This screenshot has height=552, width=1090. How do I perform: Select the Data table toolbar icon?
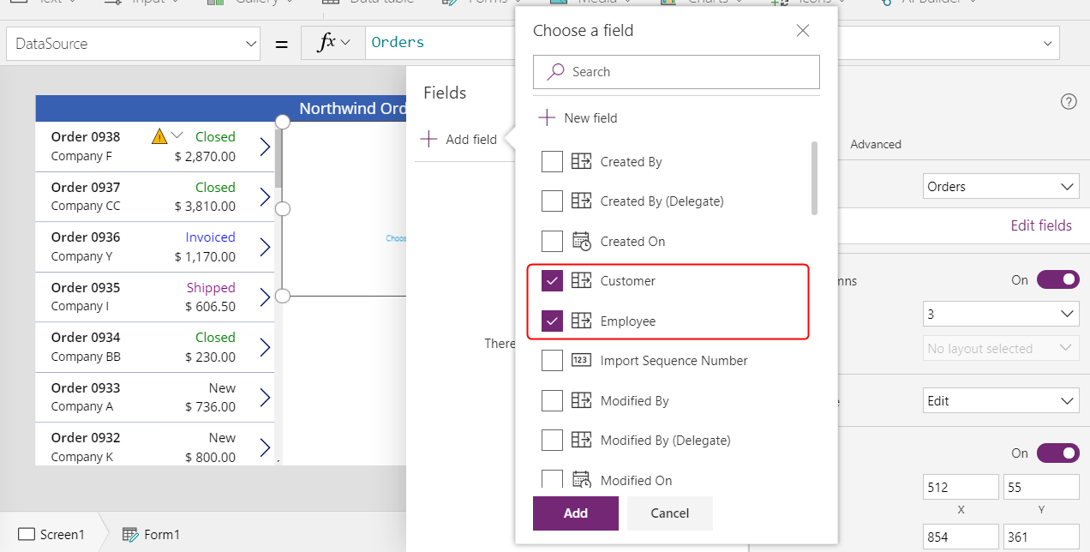pos(330,3)
